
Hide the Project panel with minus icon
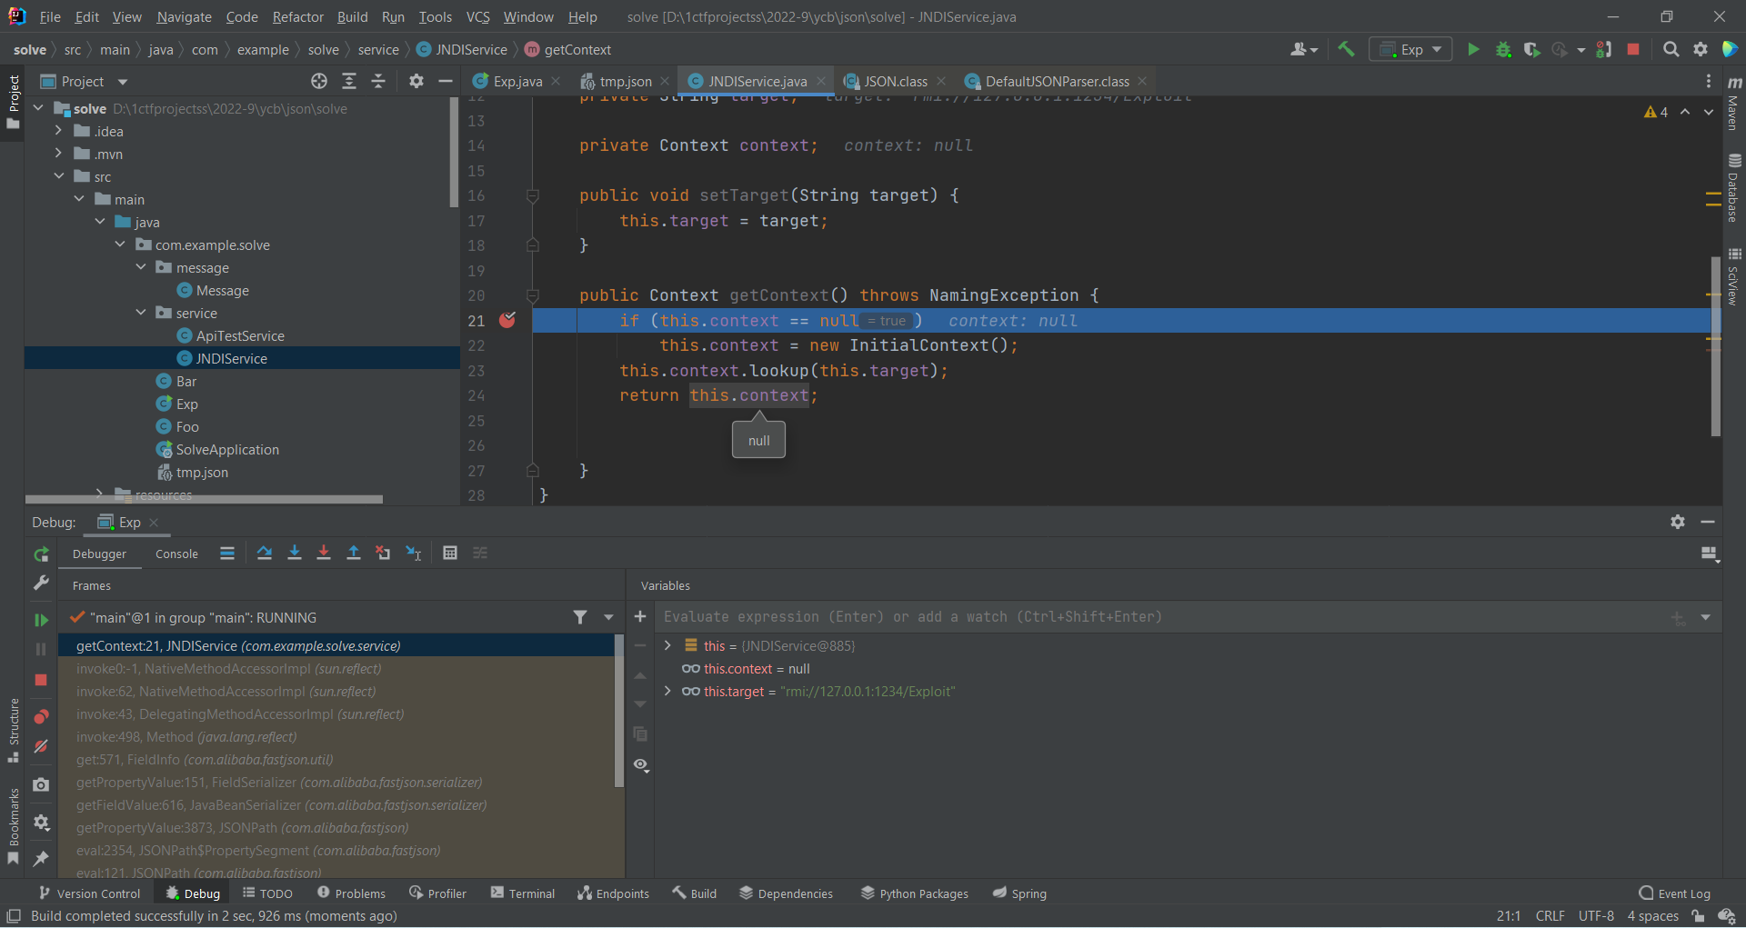tap(446, 81)
